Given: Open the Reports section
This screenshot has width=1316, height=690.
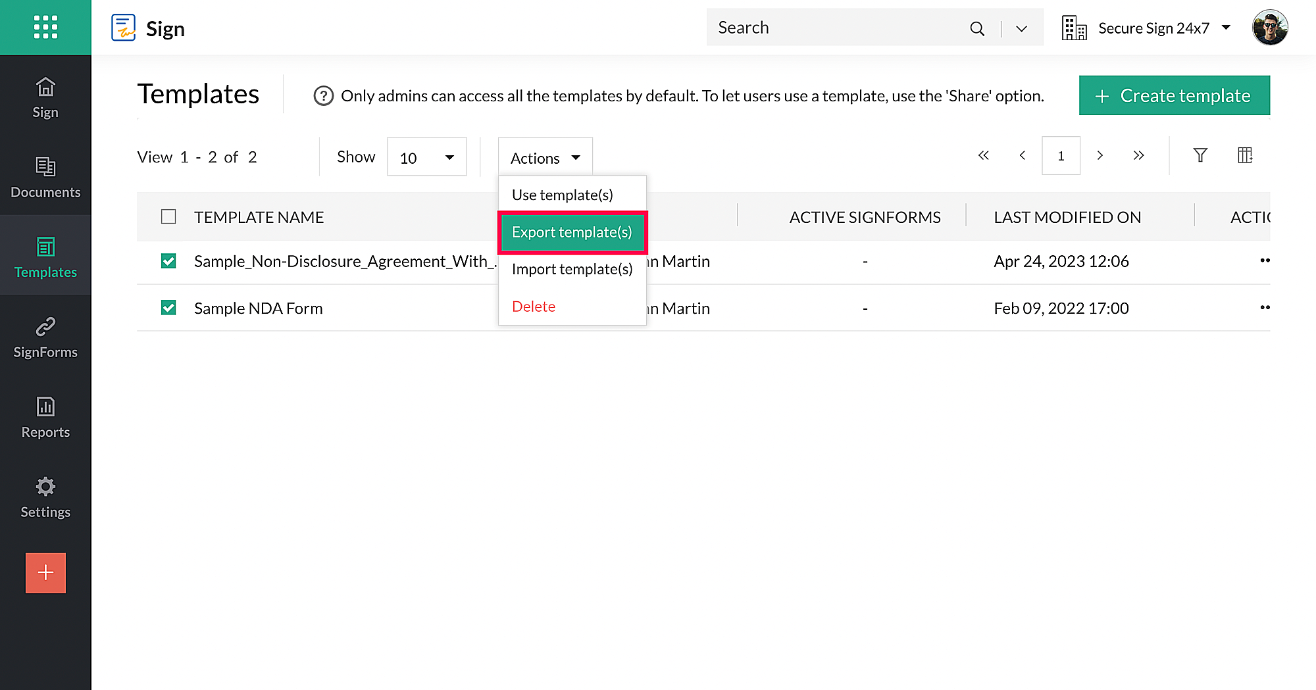Looking at the screenshot, I should pyautogui.click(x=45, y=416).
